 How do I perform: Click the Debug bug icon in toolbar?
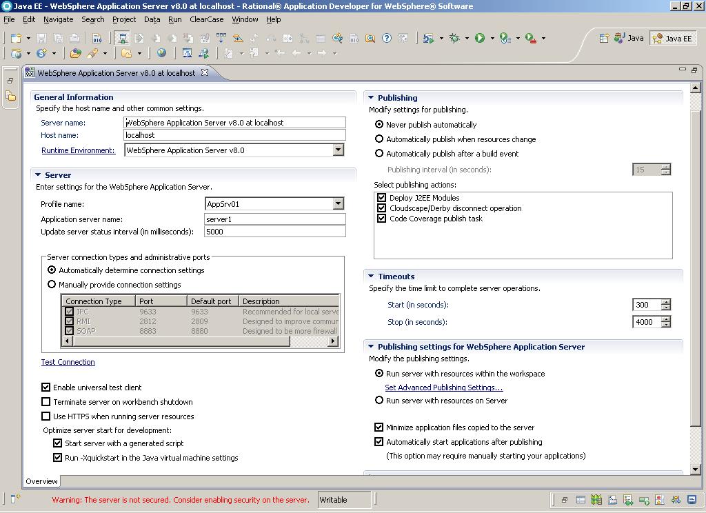pyautogui.click(x=454, y=39)
